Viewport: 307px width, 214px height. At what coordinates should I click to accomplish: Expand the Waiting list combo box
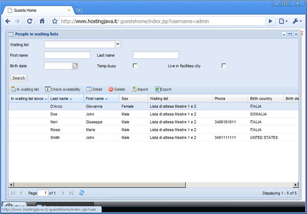pyautogui.click(x=118, y=44)
